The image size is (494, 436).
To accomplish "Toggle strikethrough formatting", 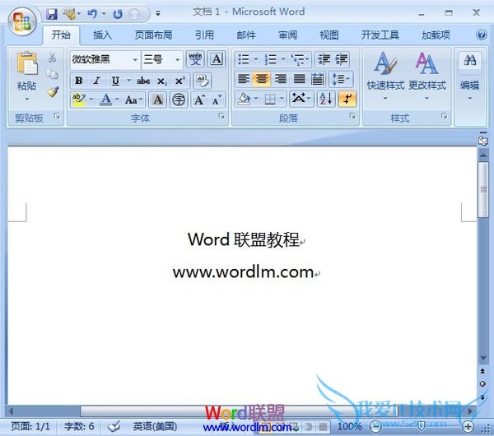I will coord(143,81).
